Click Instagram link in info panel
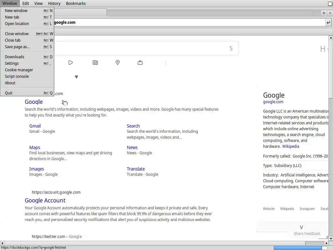The image size is (333, 250). pos(307,209)
